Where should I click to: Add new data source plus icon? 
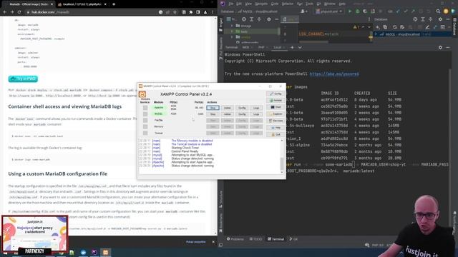(378, 27)
